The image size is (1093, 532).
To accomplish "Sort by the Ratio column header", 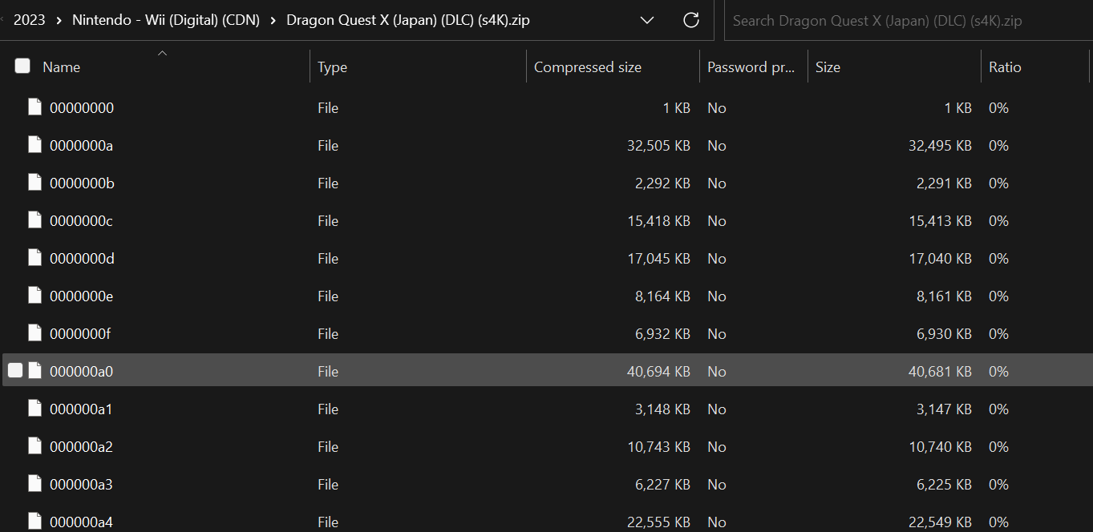I will [1005, 67].
